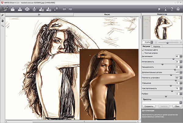This screenshot has width=183, height=123.
Task: Select the Hand tool in left toolbar
Action: click(2, 20)
